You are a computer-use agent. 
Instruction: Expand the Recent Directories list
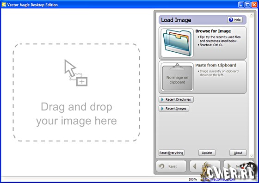click(x=176, y=99)
